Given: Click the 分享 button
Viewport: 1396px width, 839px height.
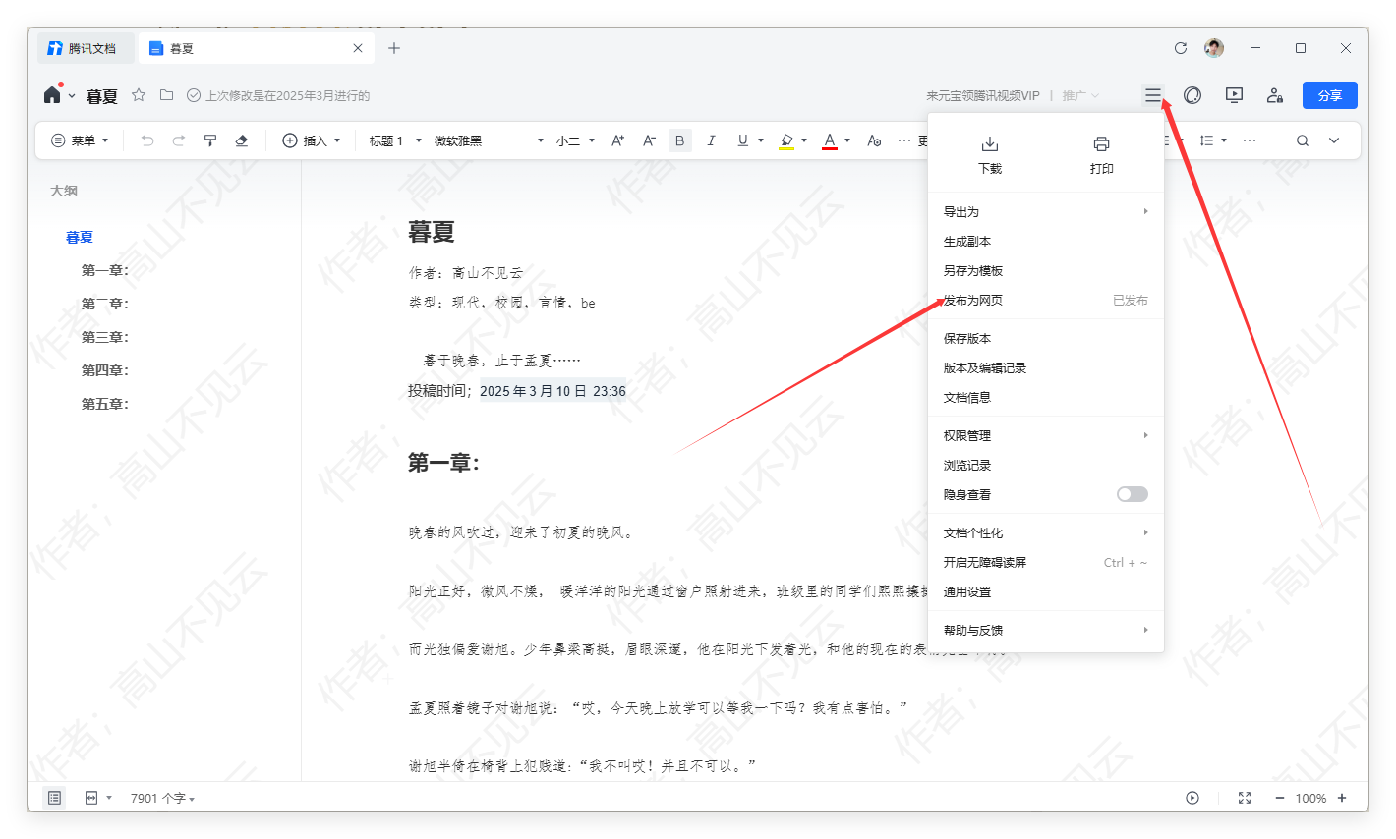Looking at the screenshot, I should [x=1329, y=95].
